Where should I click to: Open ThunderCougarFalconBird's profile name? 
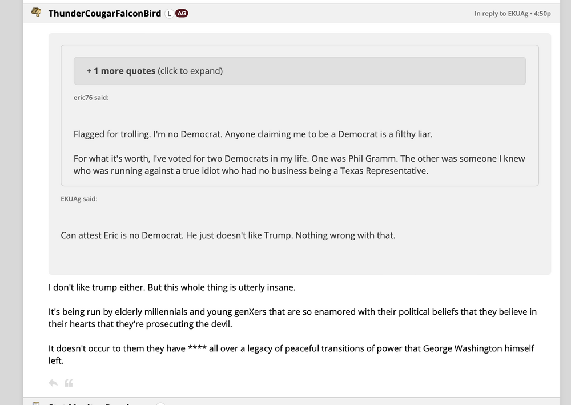pos(104,13)
